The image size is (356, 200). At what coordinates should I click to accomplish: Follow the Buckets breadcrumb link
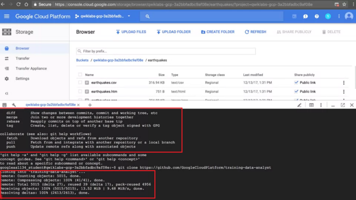pos(82,60)
